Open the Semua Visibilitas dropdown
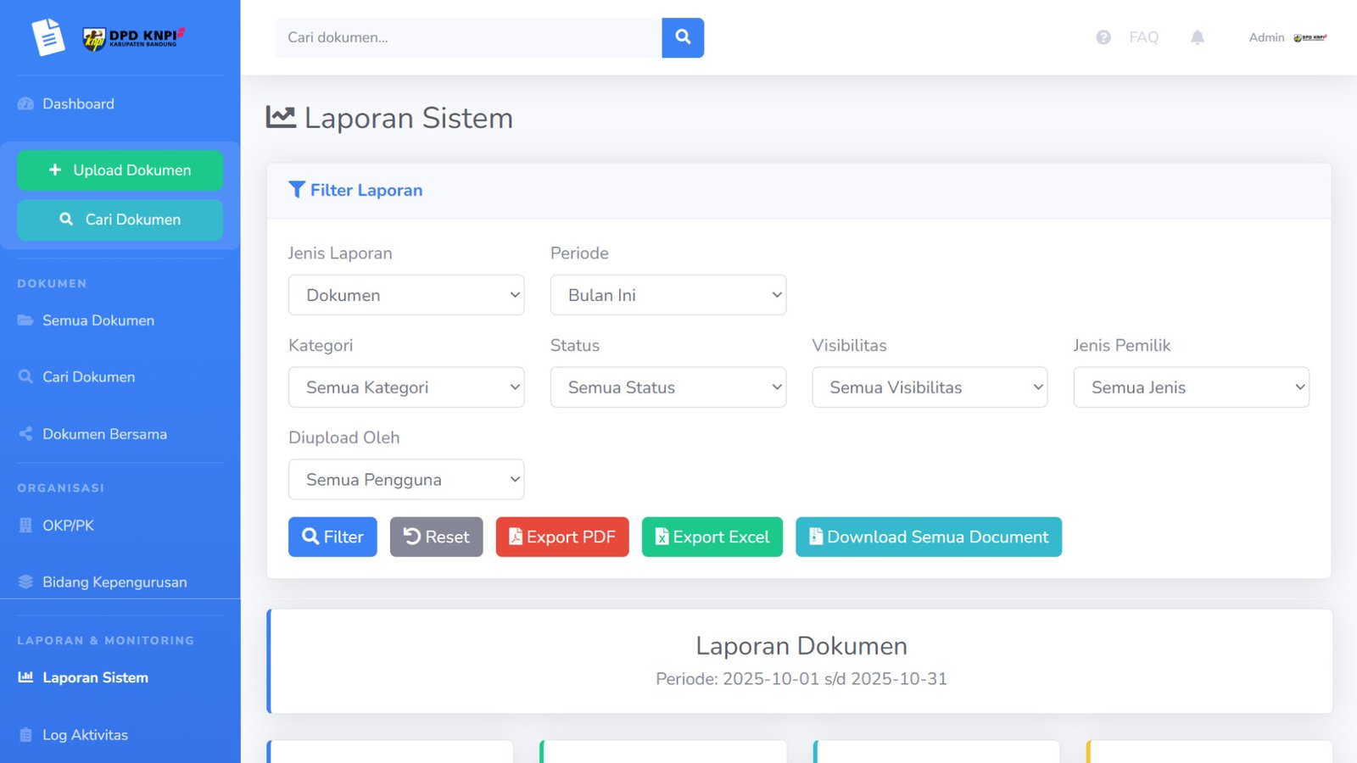The image size is (1357, 763). pos(930,387)
